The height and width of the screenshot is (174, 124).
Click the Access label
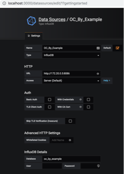coord(30,80)
